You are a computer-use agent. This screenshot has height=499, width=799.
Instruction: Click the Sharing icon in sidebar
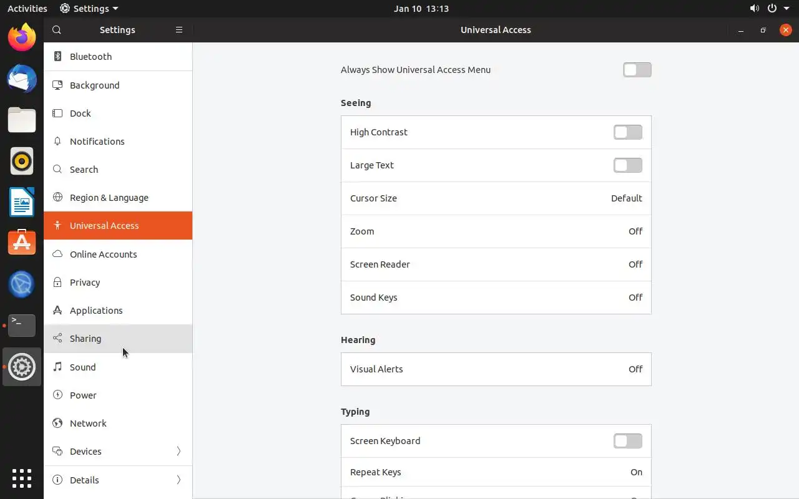(x=57, y=338)
